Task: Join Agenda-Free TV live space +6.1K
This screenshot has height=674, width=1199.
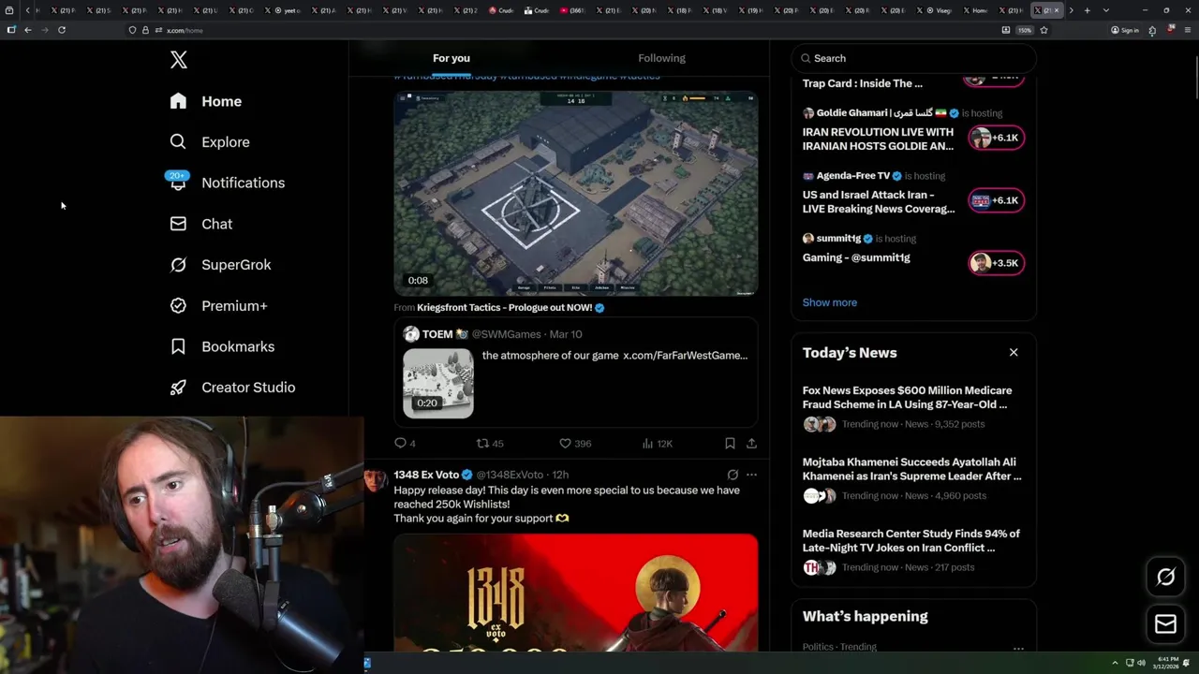Action: pos(996,200)
